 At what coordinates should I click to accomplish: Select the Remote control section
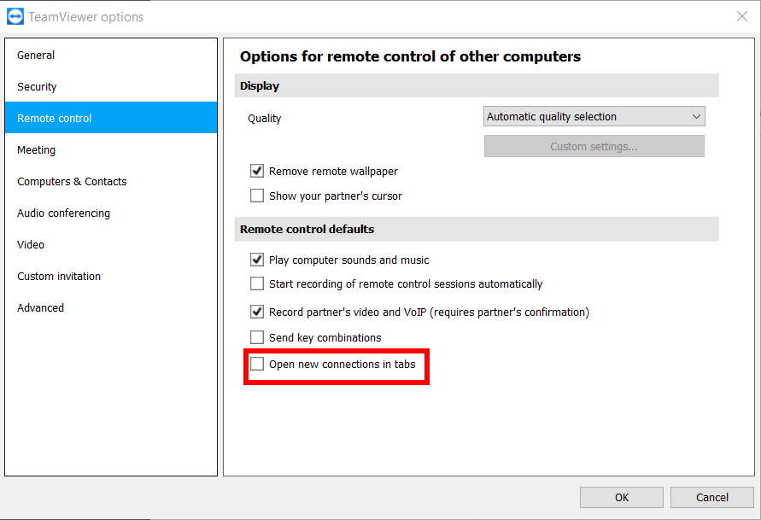coord(111,118)
